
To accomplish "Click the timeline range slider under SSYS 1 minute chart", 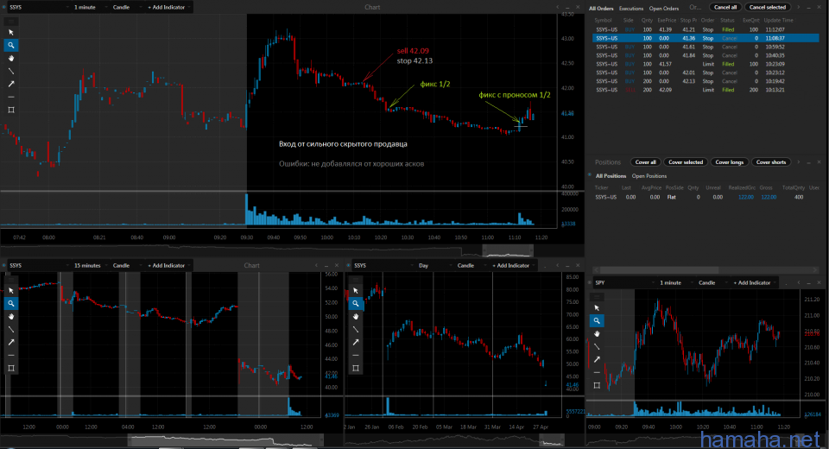I will click(508, 250).
